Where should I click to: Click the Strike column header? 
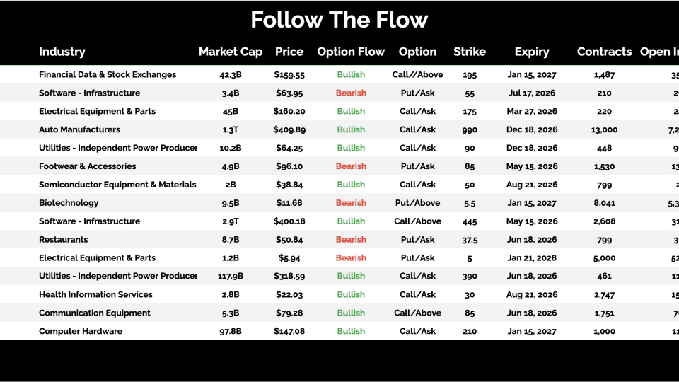(470, 52)
